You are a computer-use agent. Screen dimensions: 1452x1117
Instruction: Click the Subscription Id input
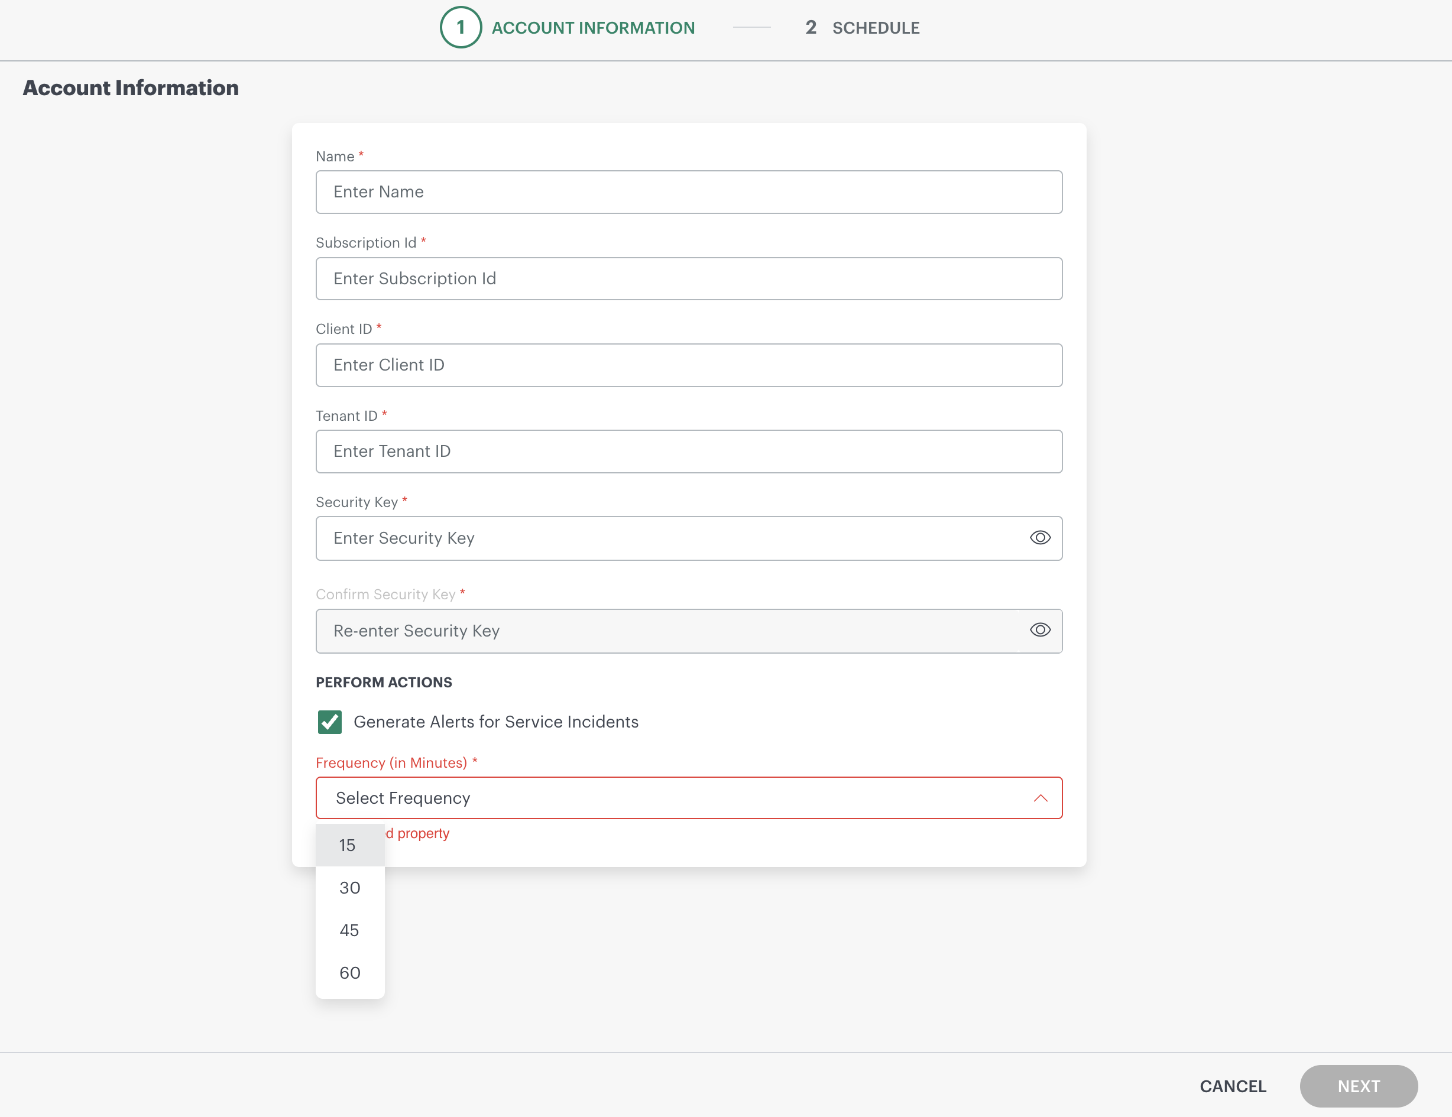[688, 278]
